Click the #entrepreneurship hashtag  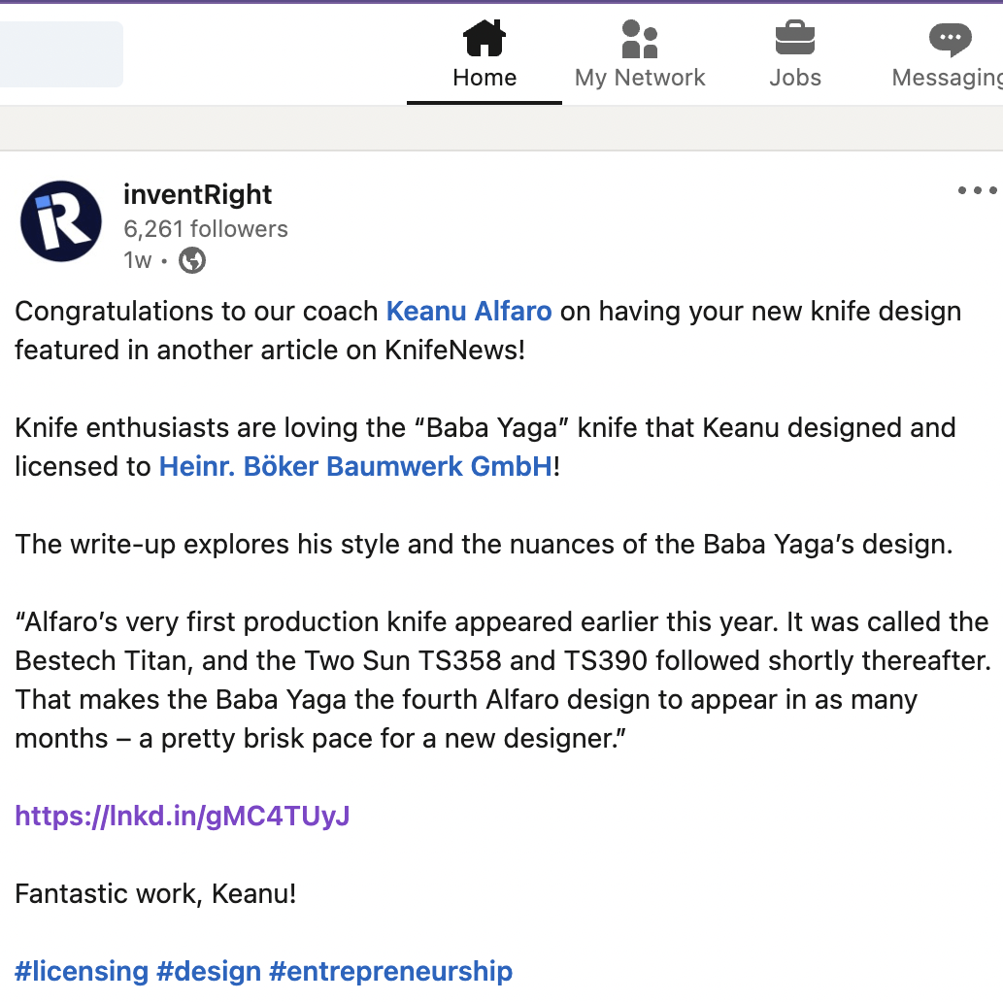click(x=391, y=971)
